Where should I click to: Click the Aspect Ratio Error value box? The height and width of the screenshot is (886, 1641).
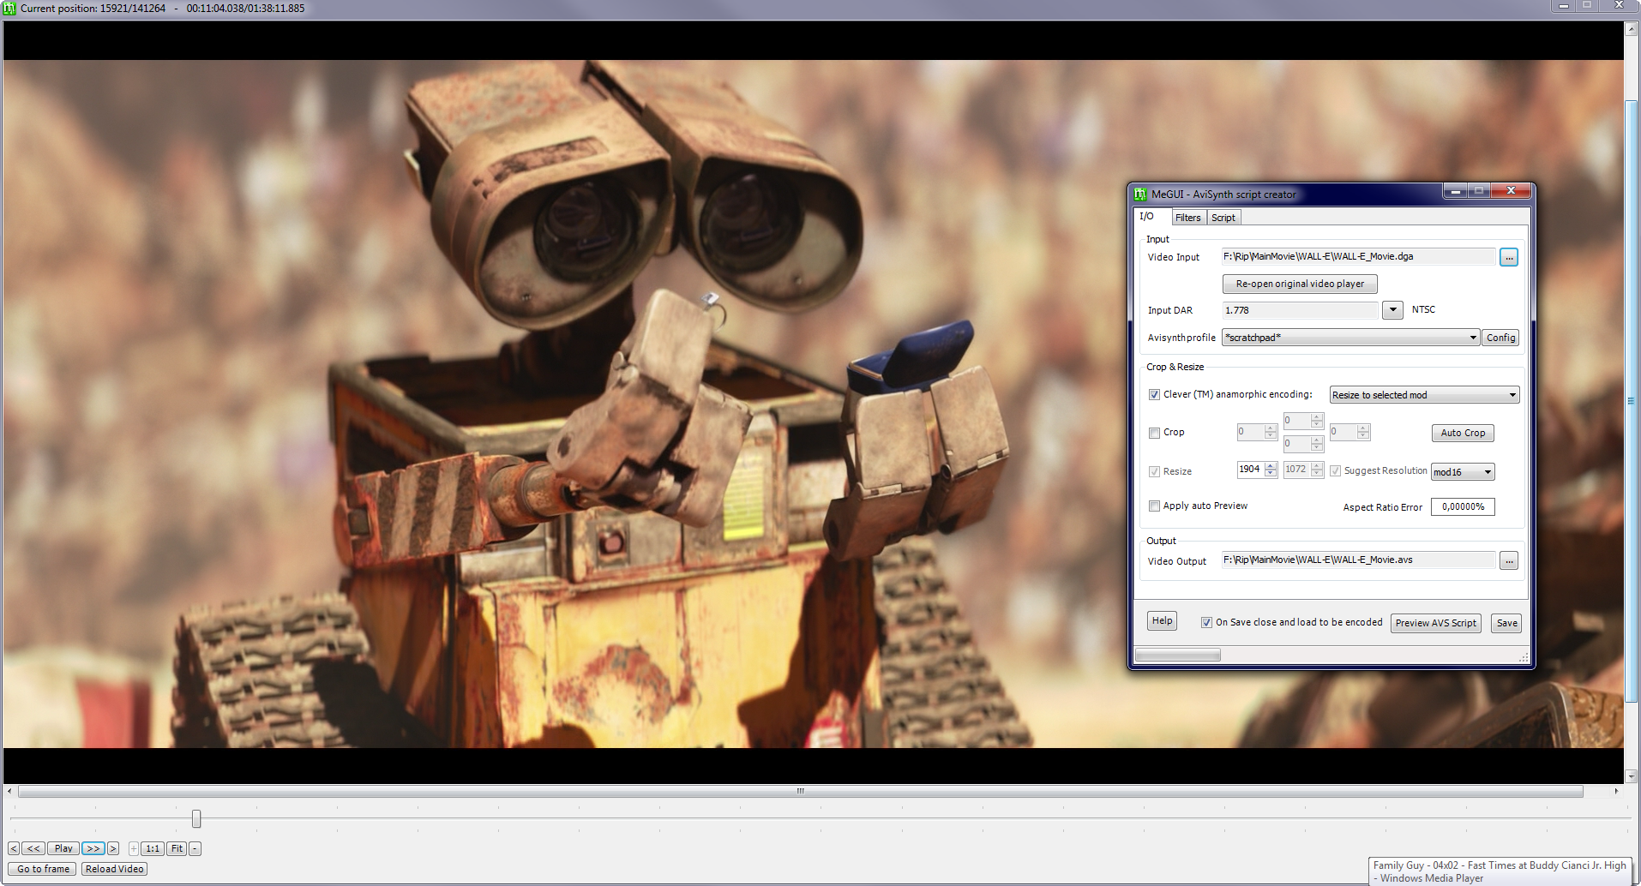pos(1463,507)
